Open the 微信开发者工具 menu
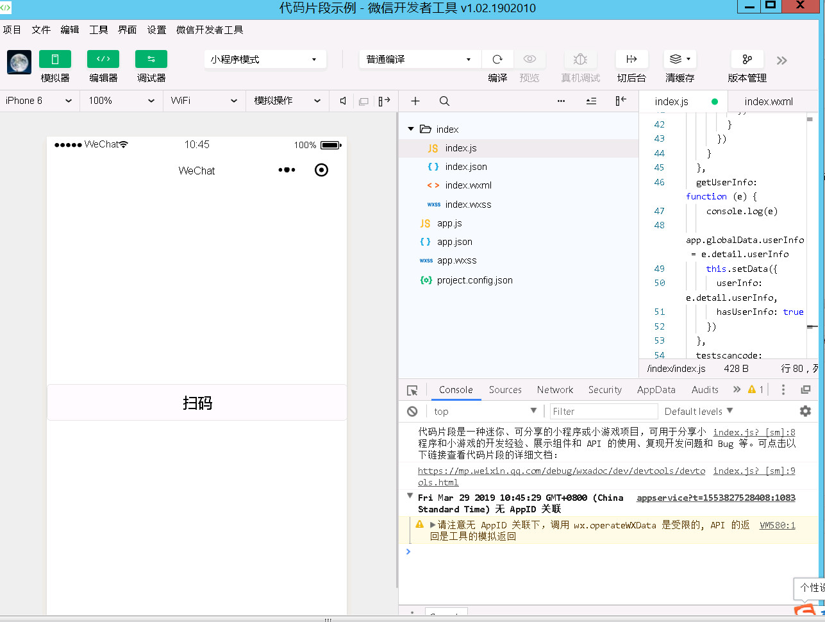The width and height of the screenshot is (825, 622). (210, 29)
